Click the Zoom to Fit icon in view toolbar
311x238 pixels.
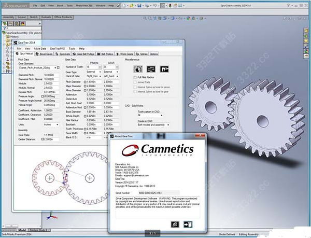pyautogui.click(x=145, y=18)
